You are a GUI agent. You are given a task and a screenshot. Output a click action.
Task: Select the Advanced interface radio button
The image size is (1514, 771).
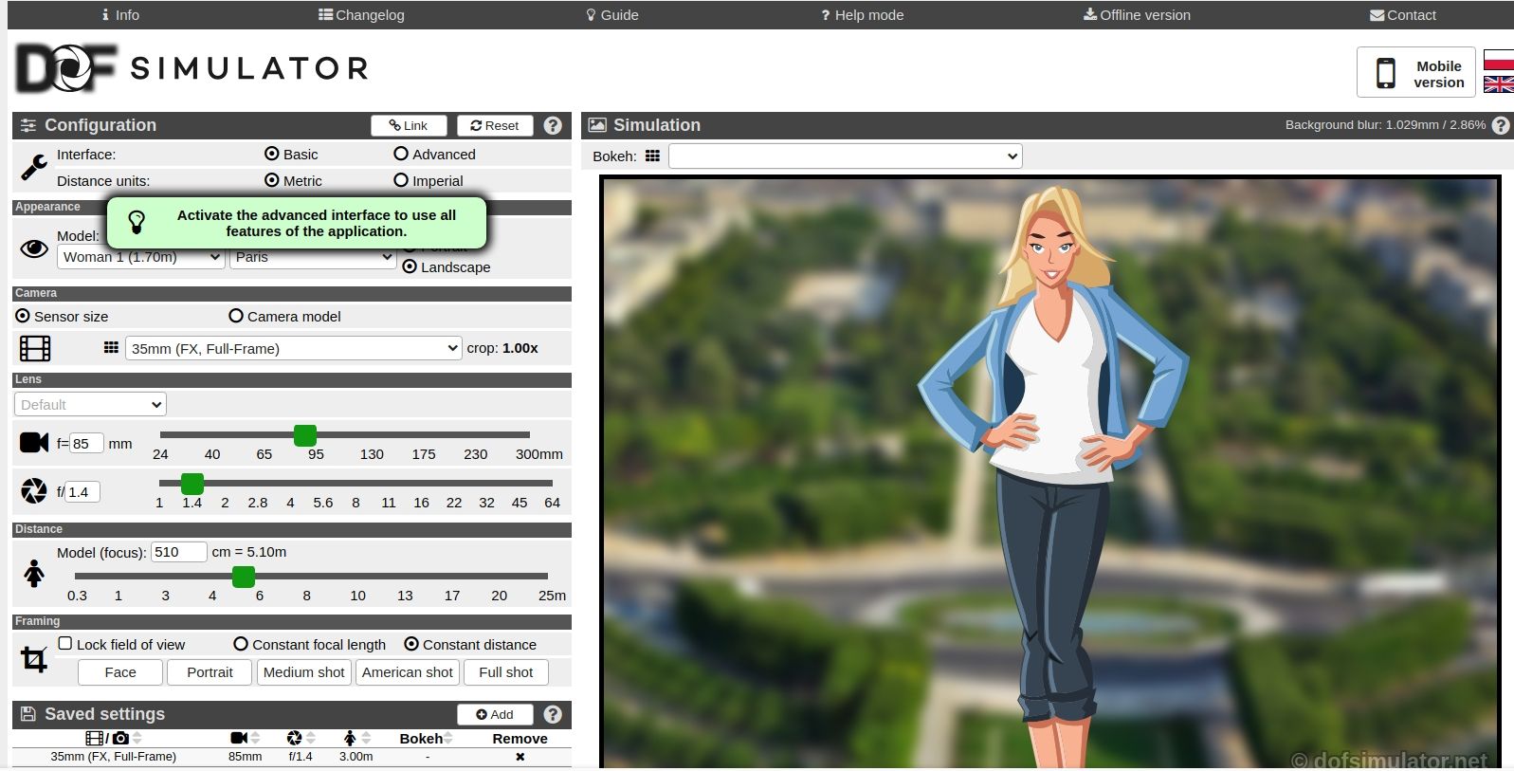(401, 154)
